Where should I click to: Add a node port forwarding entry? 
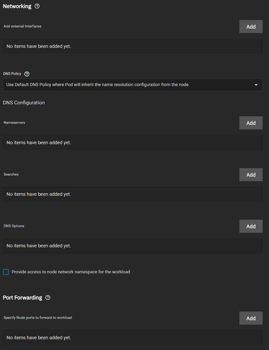[251, 318]
